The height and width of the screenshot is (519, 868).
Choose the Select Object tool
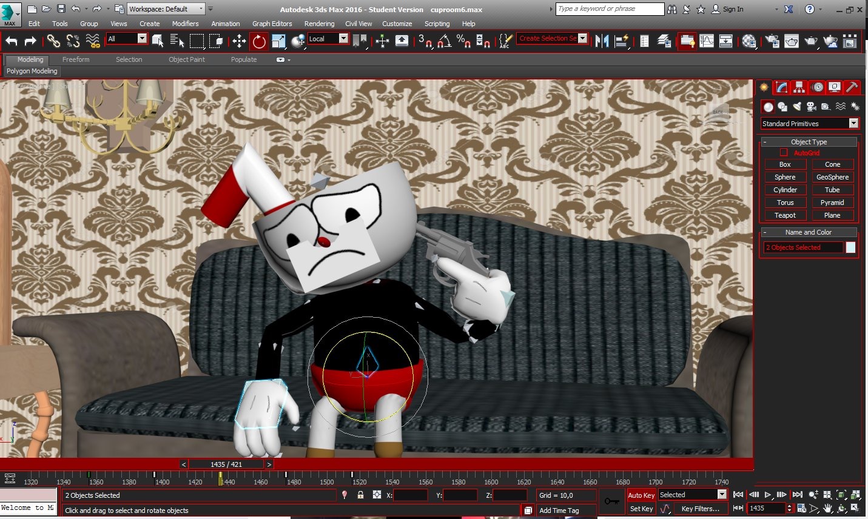(x=158, y=41)
